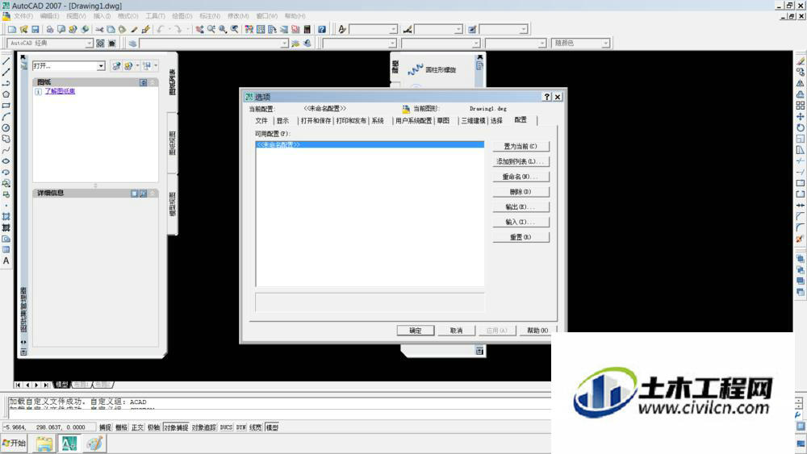
Task: Switch to the 显示 tab in Options
Action: [x=282, y=120]
